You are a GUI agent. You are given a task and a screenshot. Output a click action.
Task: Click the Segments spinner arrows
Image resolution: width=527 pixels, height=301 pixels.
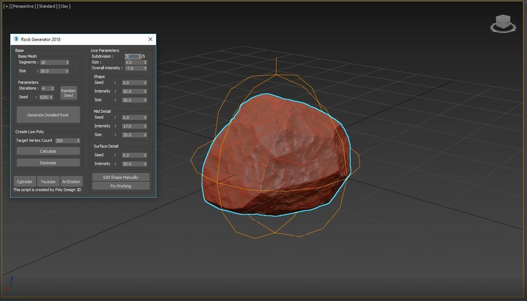click(67, 62)
